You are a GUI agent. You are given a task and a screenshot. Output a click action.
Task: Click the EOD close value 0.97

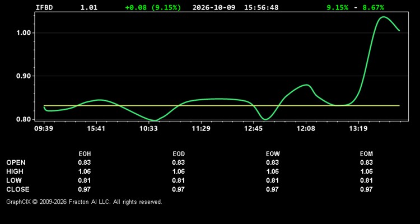click(179, 189)
